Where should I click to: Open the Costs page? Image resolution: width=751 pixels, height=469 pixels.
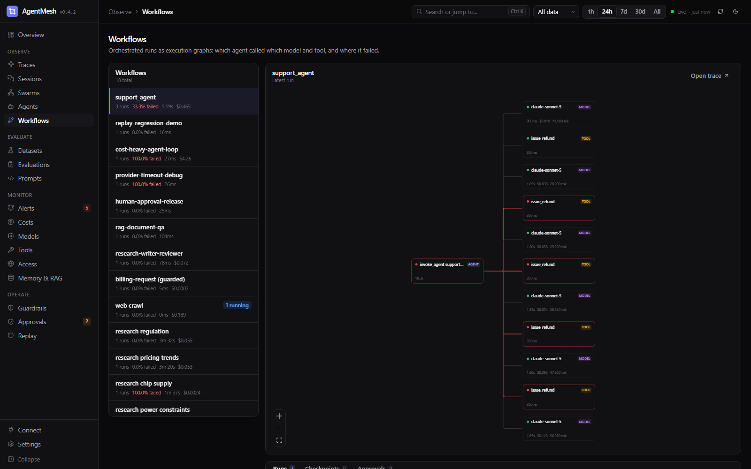click(x=49, y=222)
